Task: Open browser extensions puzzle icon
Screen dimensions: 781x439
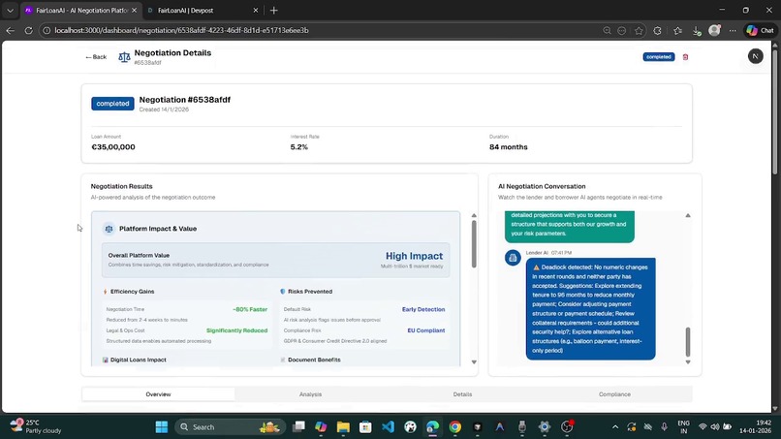Action: coord(658,30)
